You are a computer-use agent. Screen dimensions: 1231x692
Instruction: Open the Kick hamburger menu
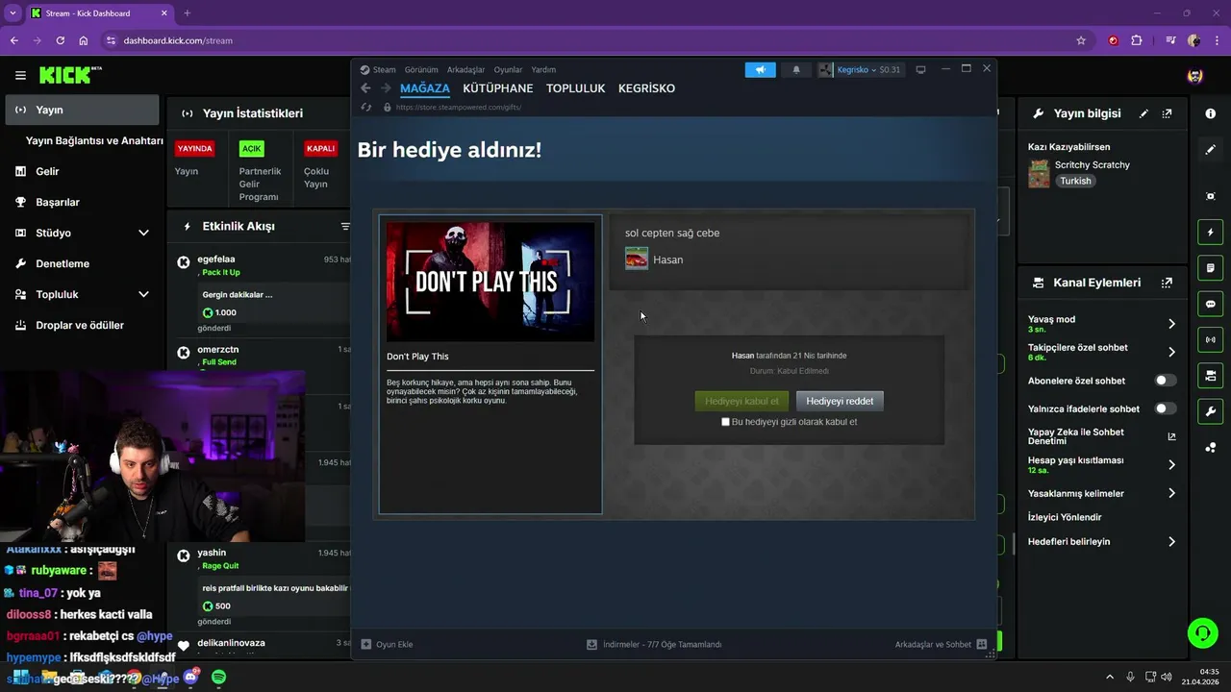click(20, 75)
